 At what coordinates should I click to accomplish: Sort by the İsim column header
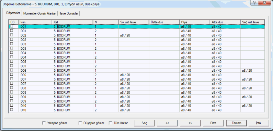[35, 22]
